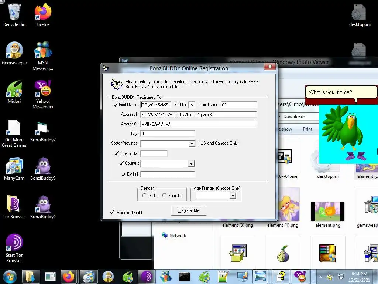
Task: Select the Midori desktop shortcut
Action: pyautogui.click(x=14, y=92)
